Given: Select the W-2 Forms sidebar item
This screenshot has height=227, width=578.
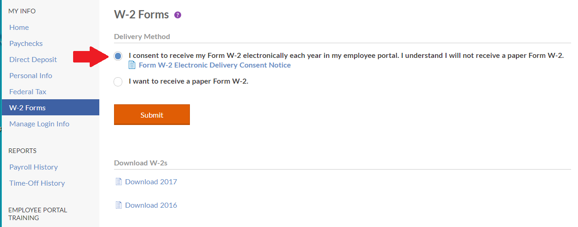Looking at the screenshot, I should [x=28, y=108].
